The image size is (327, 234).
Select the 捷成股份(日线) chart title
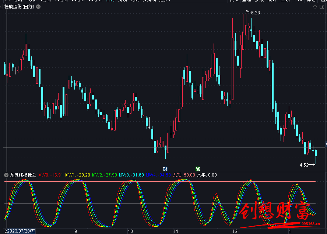pos(19,7)
